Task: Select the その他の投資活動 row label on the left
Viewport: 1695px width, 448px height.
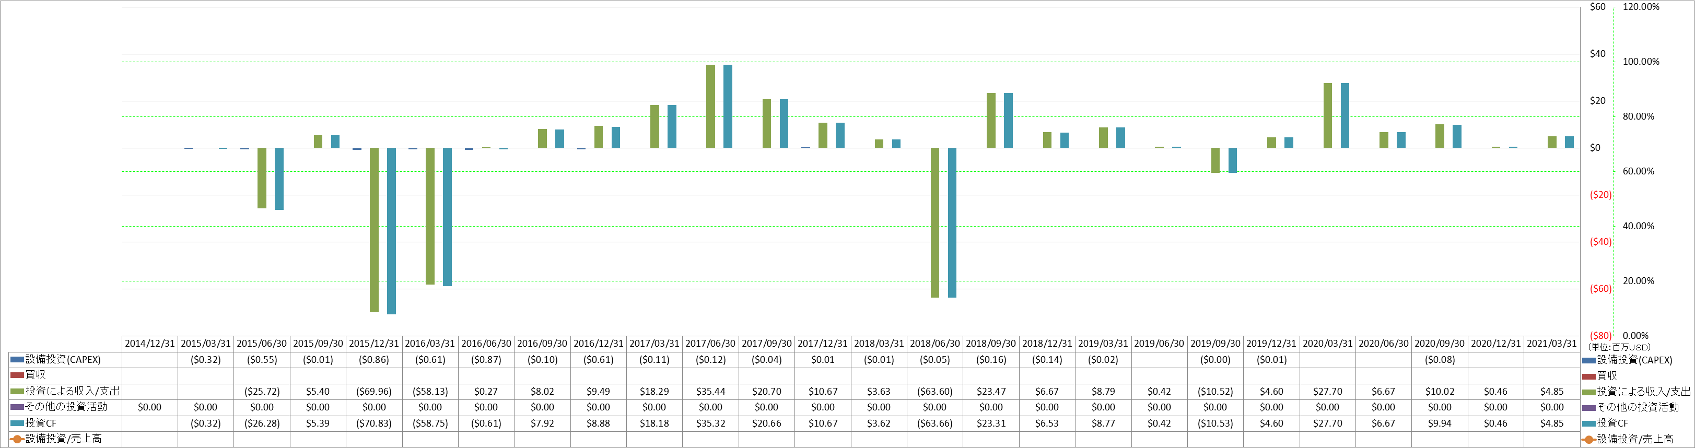Action: (66, 407)
